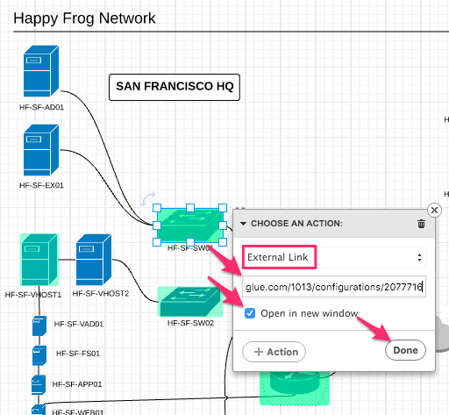
Task: Collapse the Choose an Action section
Action: 243,224
